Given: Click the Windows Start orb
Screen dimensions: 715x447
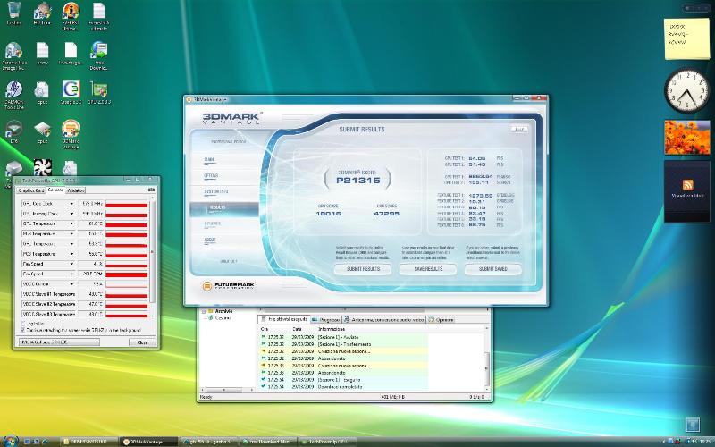Looking at the screenshot, I should 11,441.
